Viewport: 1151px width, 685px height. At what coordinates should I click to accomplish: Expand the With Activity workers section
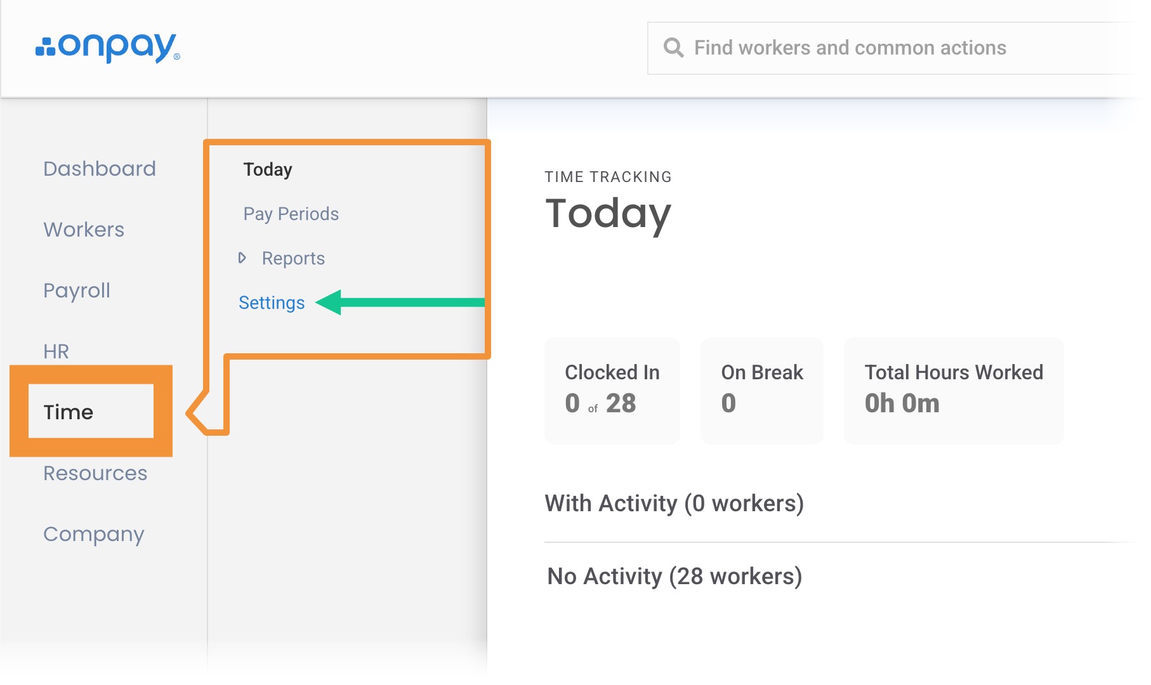674,504
